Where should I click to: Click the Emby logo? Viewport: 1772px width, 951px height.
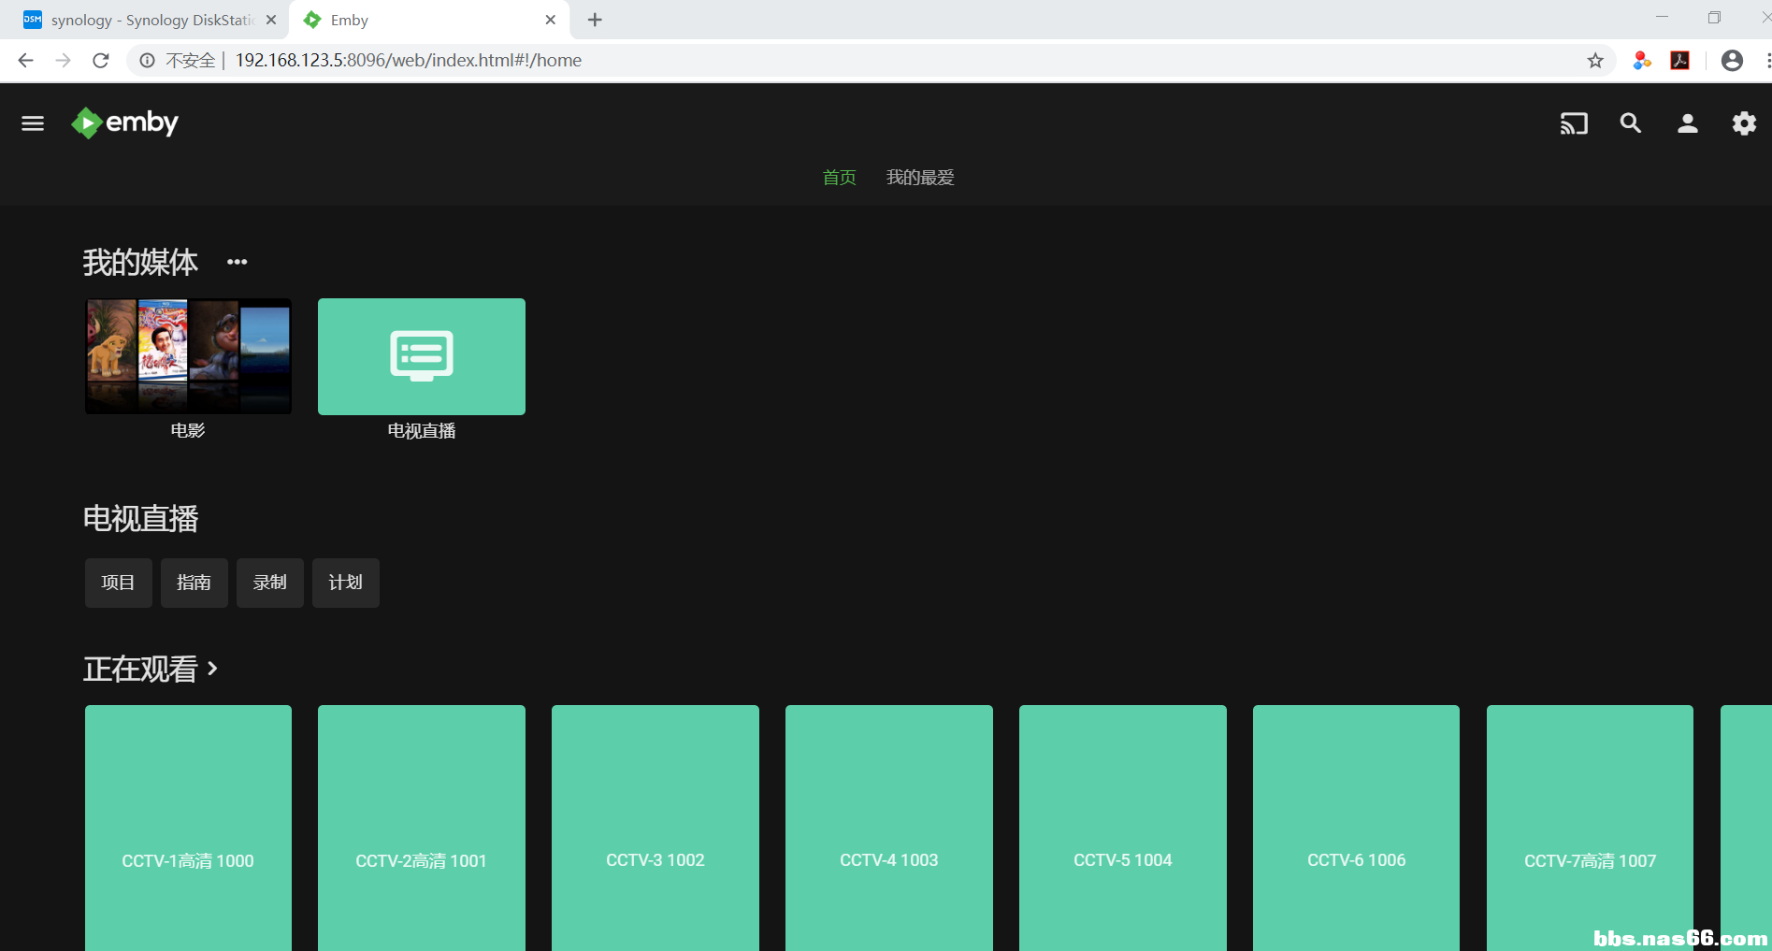click(x=125, y=122)
